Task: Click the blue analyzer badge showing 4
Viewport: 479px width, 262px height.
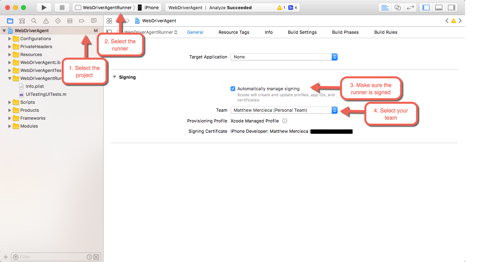Action: pos(293,8)
